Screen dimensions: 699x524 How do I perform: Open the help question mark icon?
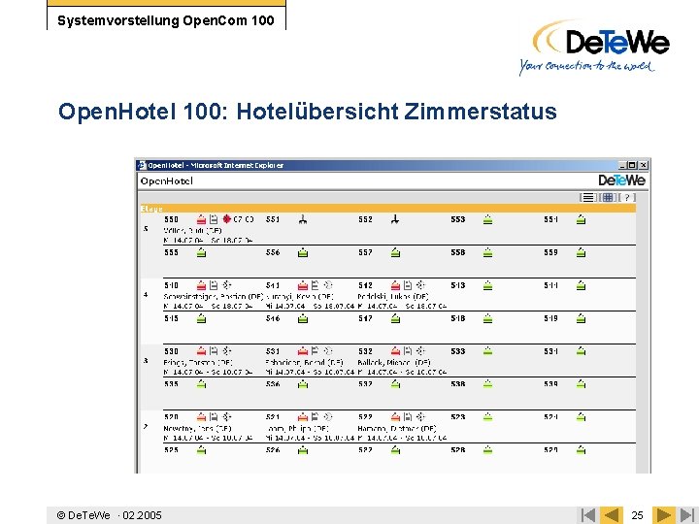point(627,197)
